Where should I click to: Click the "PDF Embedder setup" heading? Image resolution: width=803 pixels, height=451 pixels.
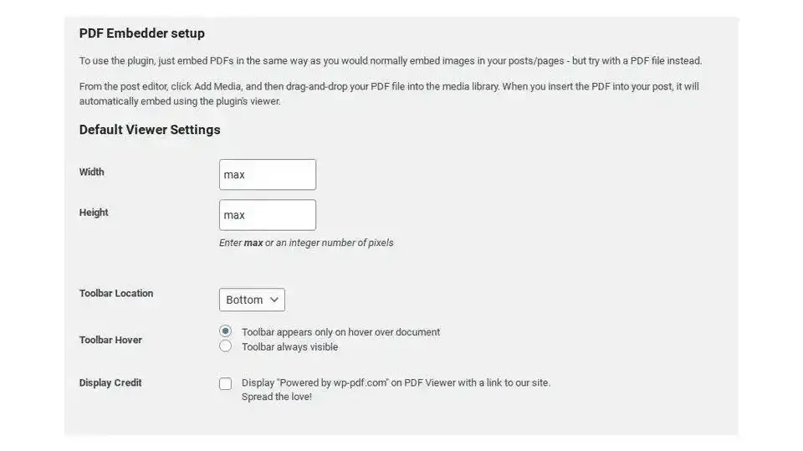pyautogui.click(x=142, y=33)
